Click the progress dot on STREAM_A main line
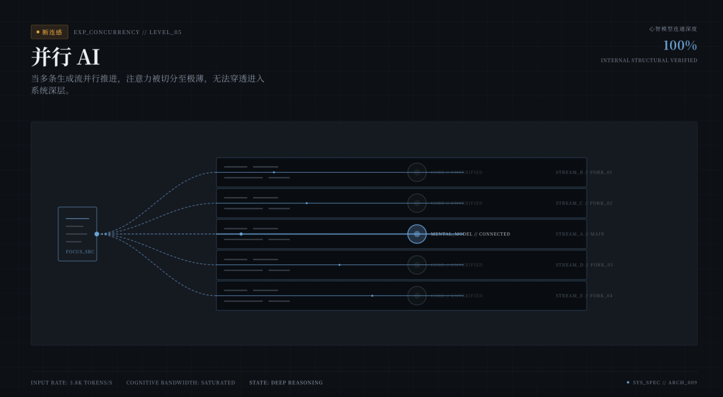723x397 pixels. point(241,234)
